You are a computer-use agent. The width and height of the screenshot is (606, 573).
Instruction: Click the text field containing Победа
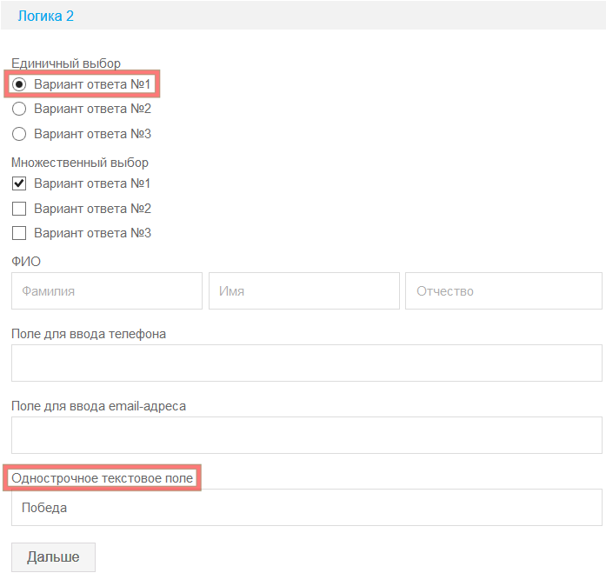[x=306, y=508]
